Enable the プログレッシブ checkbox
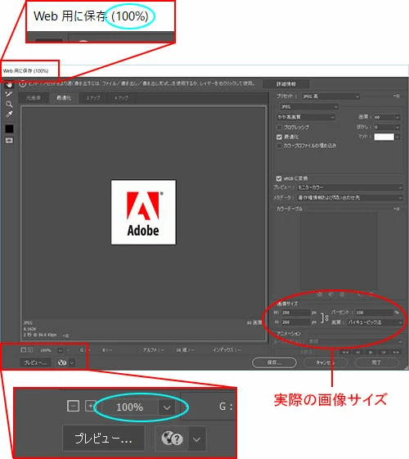 point(279,127)
